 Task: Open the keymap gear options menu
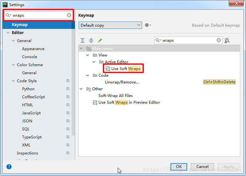pos(147,25)
